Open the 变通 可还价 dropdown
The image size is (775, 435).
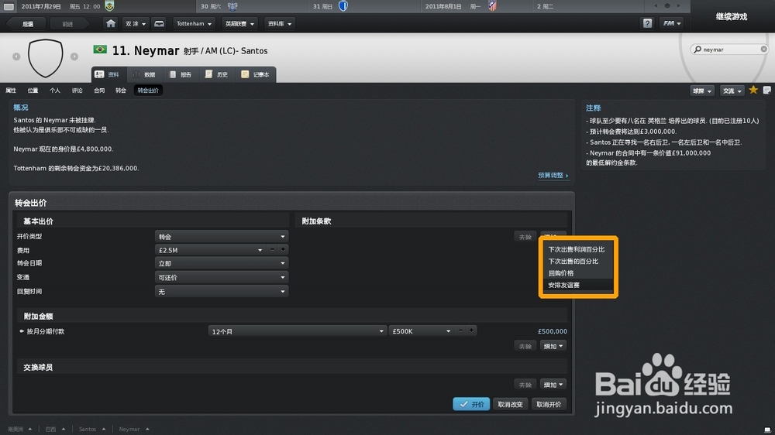click(x=221, y=278)
